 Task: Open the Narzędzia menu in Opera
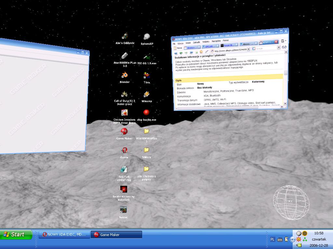(x=216, y=41)
